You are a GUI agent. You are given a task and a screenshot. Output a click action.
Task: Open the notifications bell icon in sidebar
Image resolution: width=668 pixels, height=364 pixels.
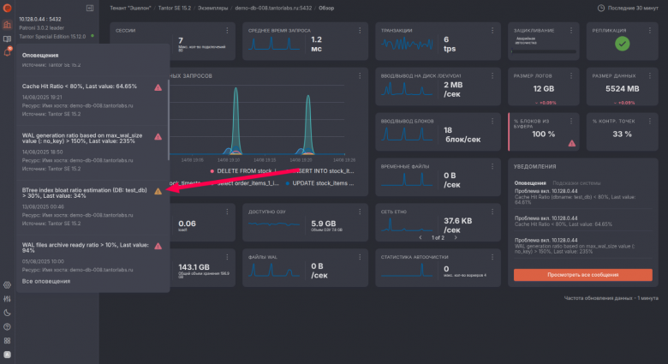click(7, 52)
